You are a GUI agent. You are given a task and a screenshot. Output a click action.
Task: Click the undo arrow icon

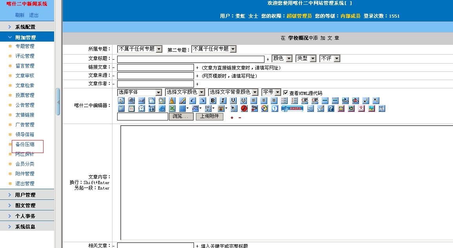(x=192, y=100)
